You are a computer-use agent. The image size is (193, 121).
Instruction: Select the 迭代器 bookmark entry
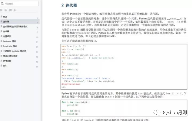[x=20, y=21]
